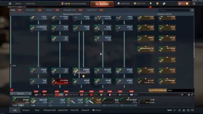Select the T-44 tank

point(38,81)
